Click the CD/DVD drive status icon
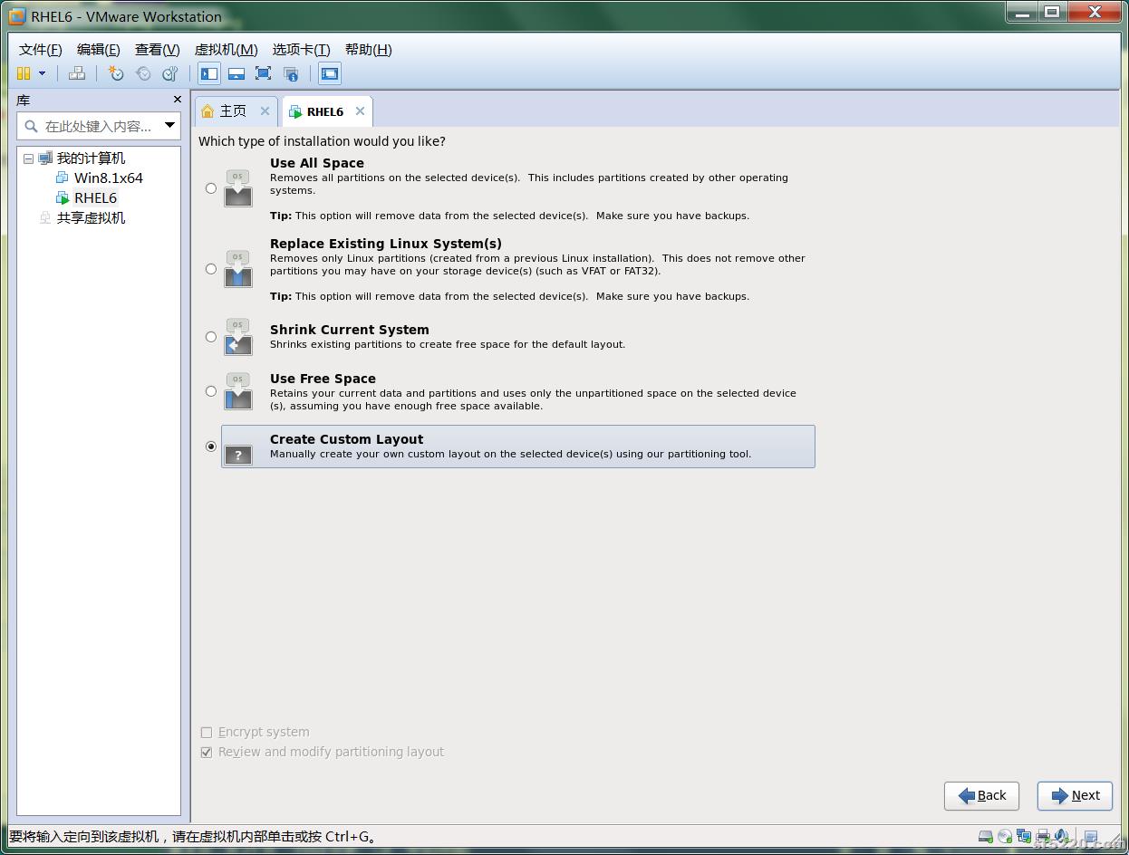Image resolution: width=1129 pixels, height=855 pixels. 1005,837
